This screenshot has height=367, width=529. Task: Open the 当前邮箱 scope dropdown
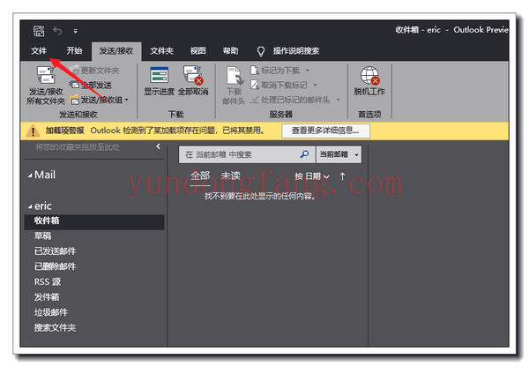tap(339, 154)
